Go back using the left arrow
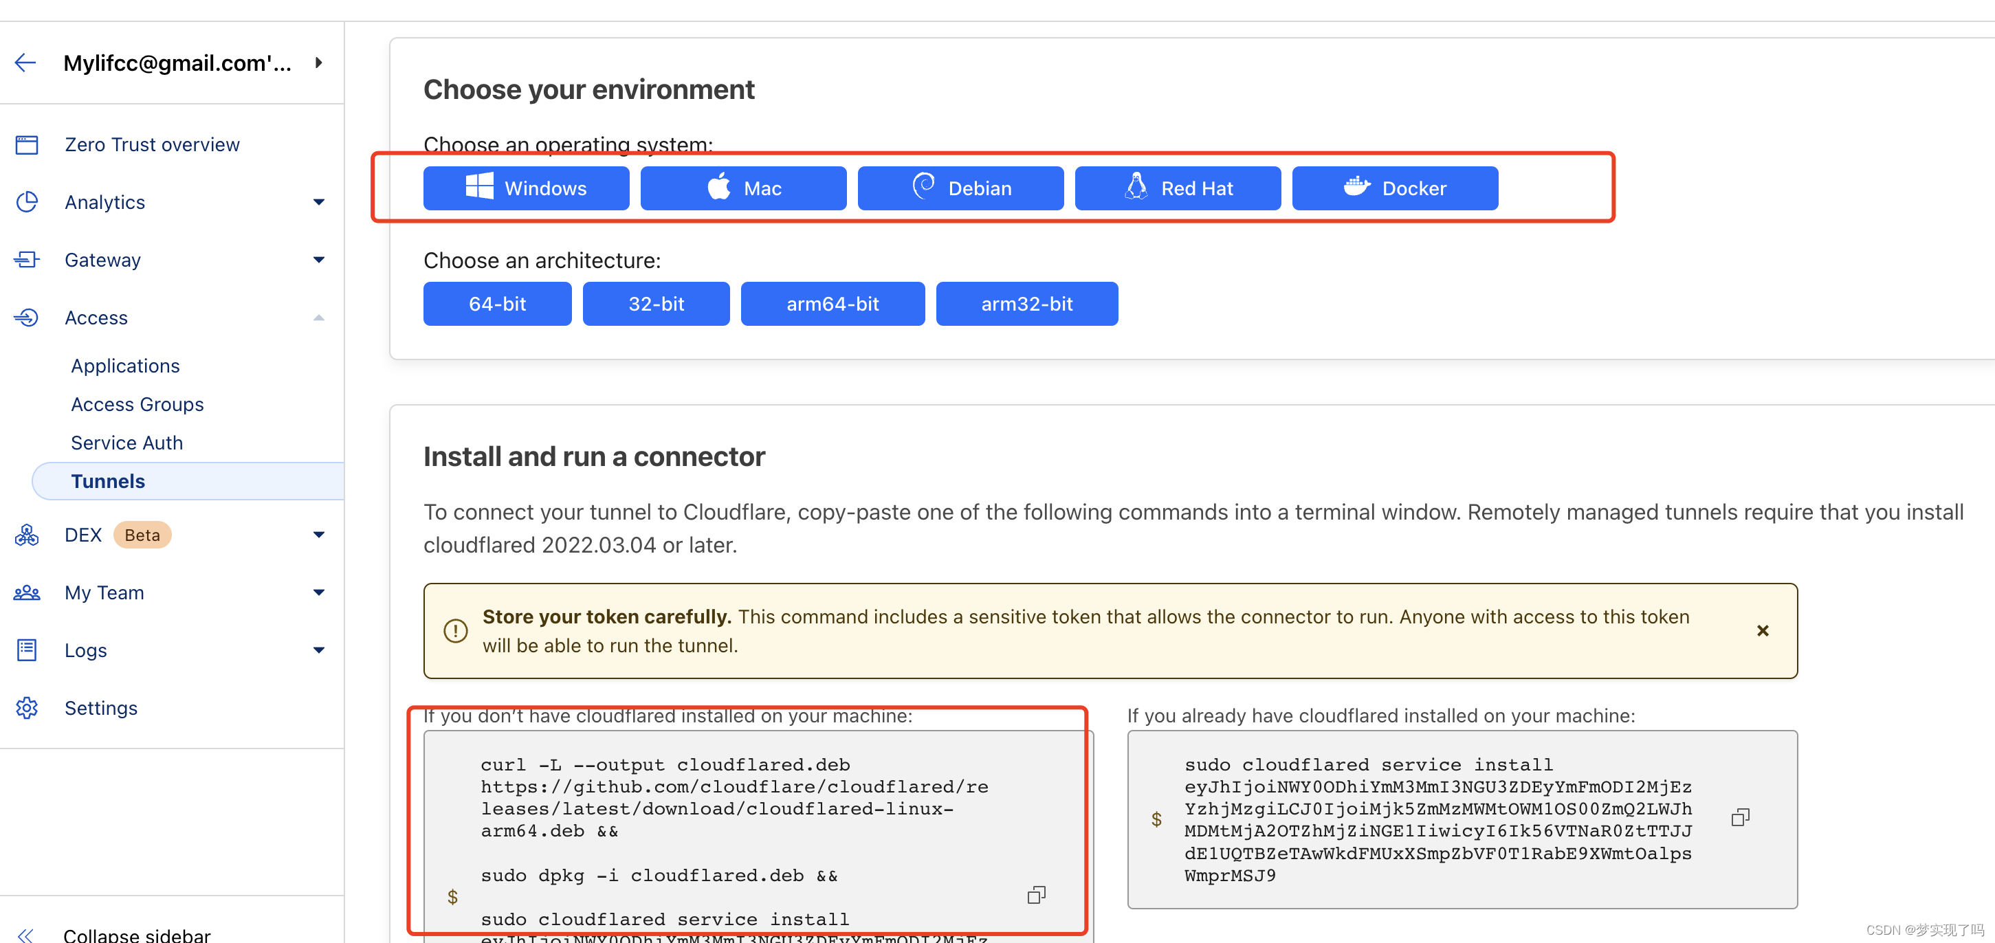Viewport: 1995px width, 943px height. (25, 63)
